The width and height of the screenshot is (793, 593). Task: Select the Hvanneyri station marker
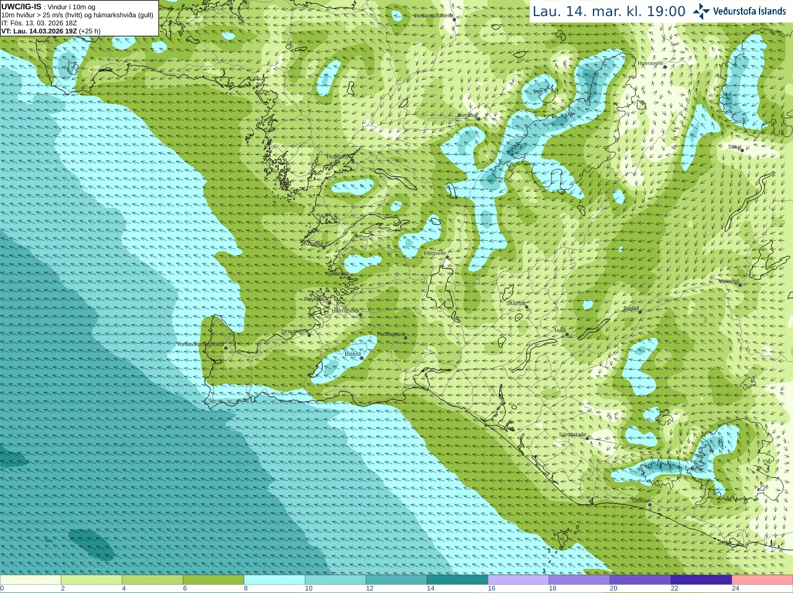(353, 160)
